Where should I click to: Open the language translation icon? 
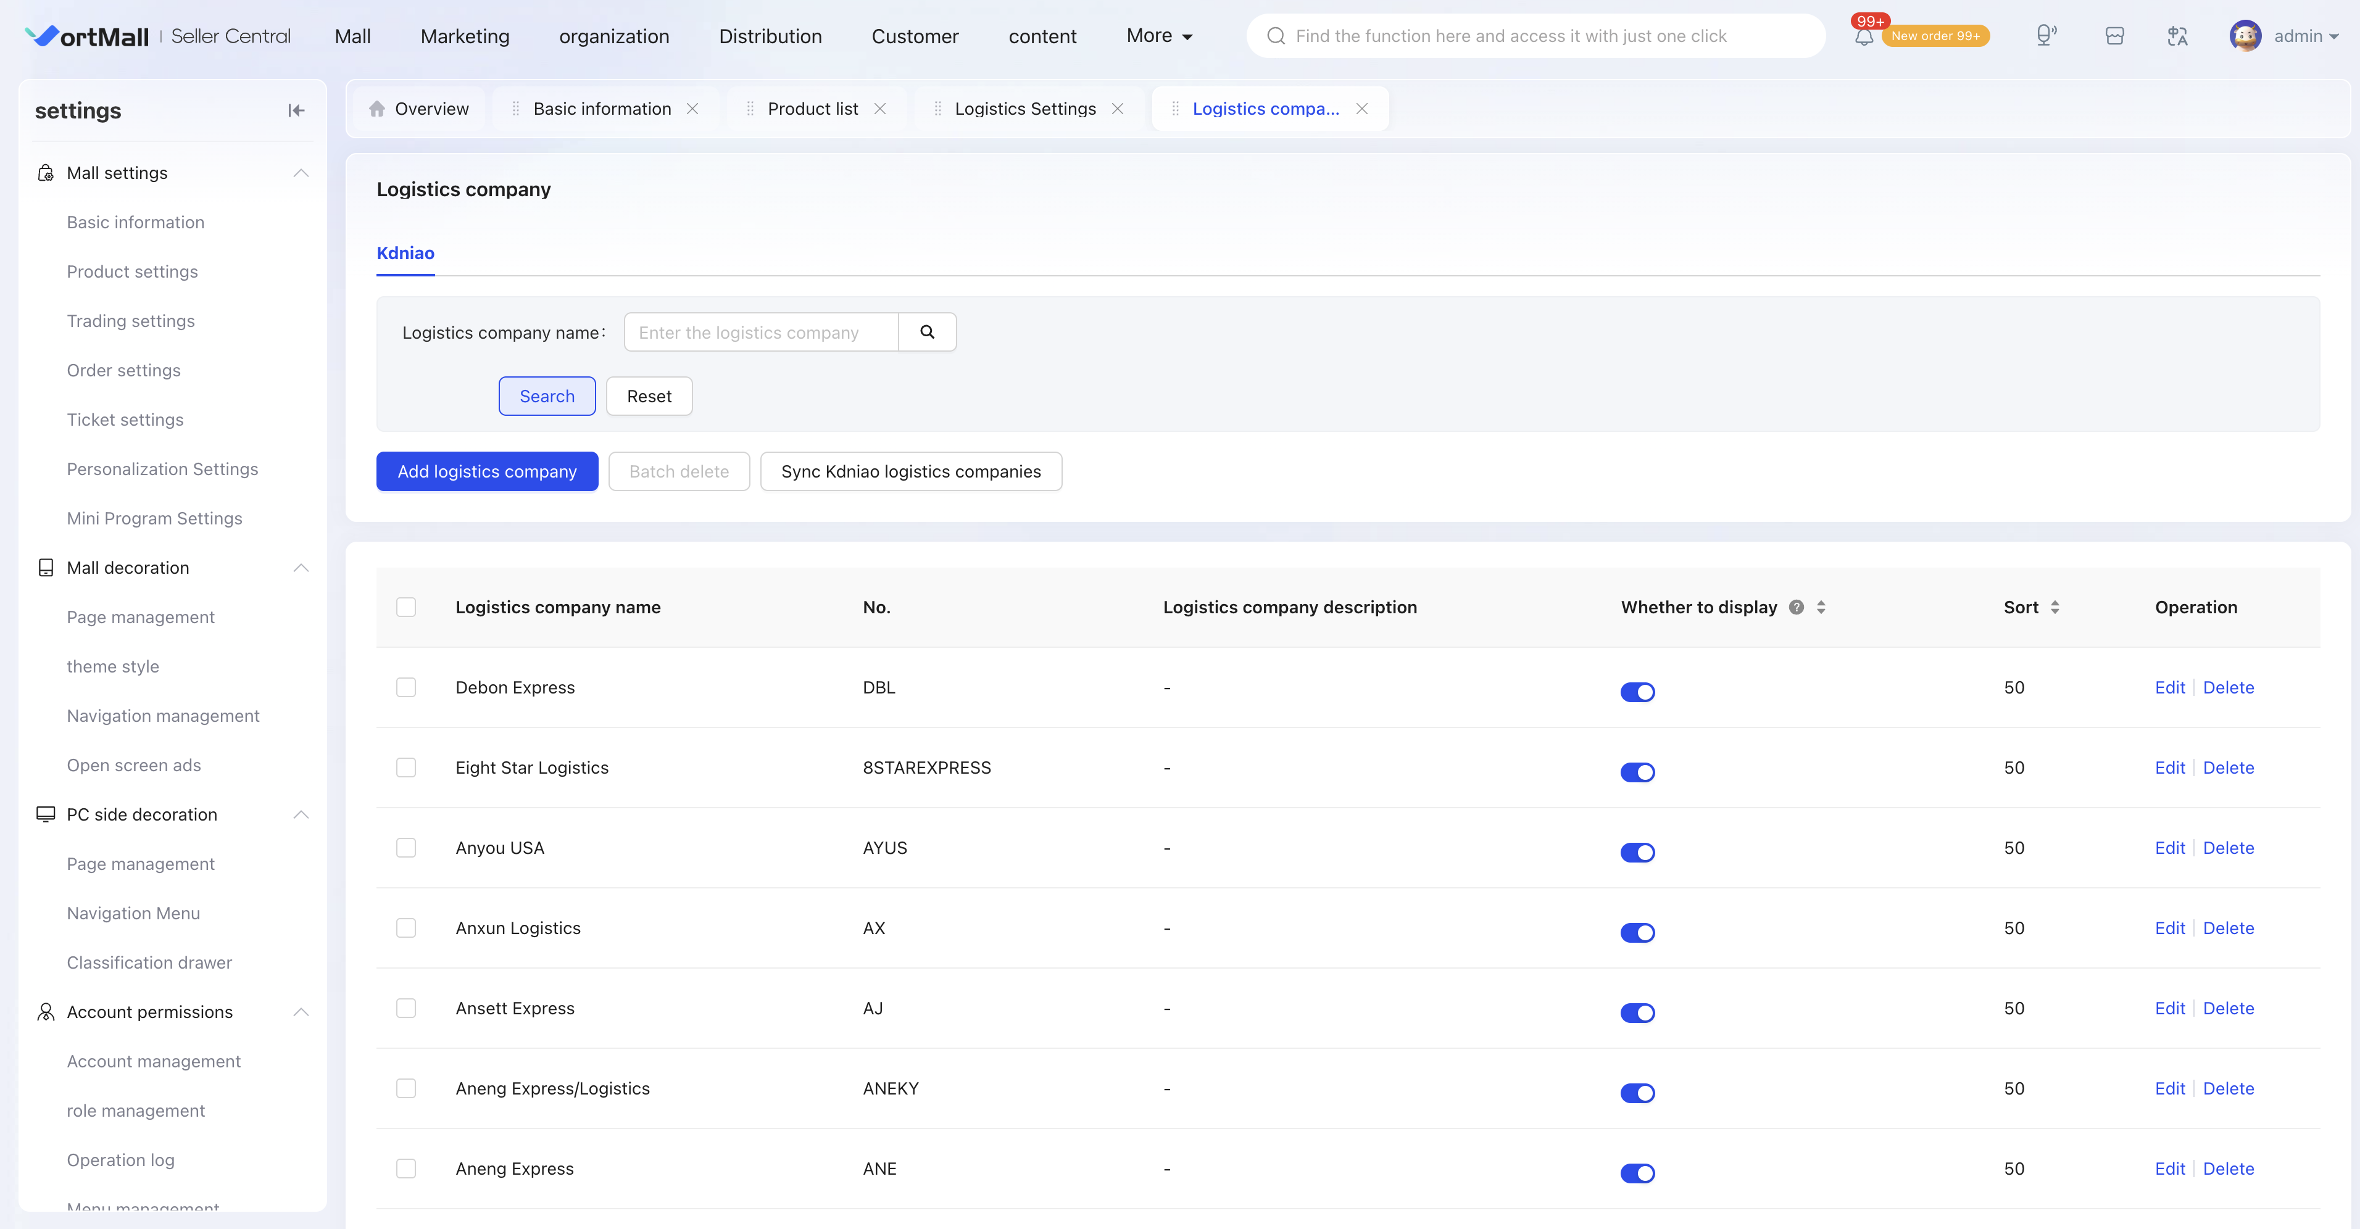[2178, 36]
